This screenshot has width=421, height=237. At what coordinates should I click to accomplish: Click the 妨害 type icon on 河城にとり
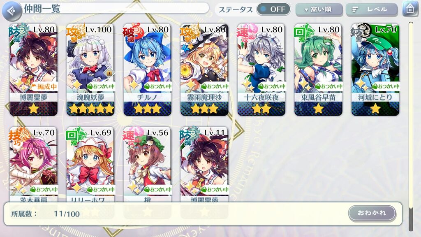tap(360, 34)
